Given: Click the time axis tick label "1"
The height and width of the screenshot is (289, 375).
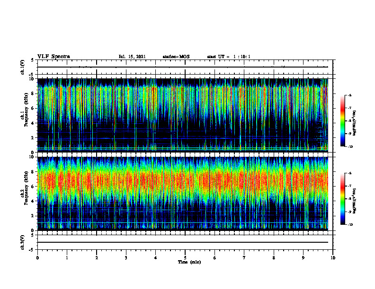Looking at the screenshot, I should click(x=67, y=258).
